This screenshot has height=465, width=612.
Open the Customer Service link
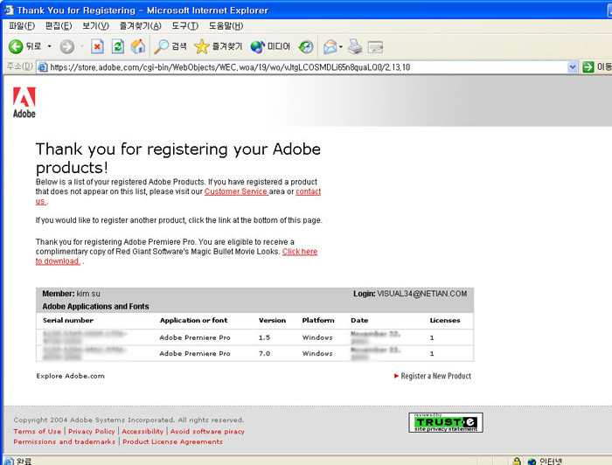click(x=236, y=191)
